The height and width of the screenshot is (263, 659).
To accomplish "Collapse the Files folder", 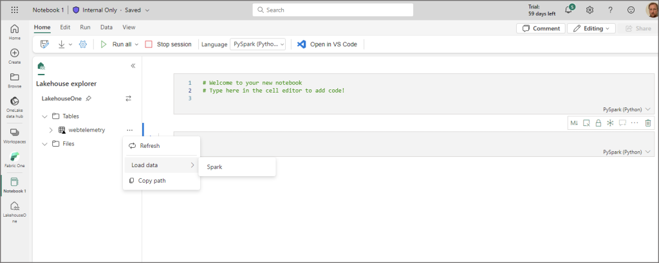I will coord(45,143).
